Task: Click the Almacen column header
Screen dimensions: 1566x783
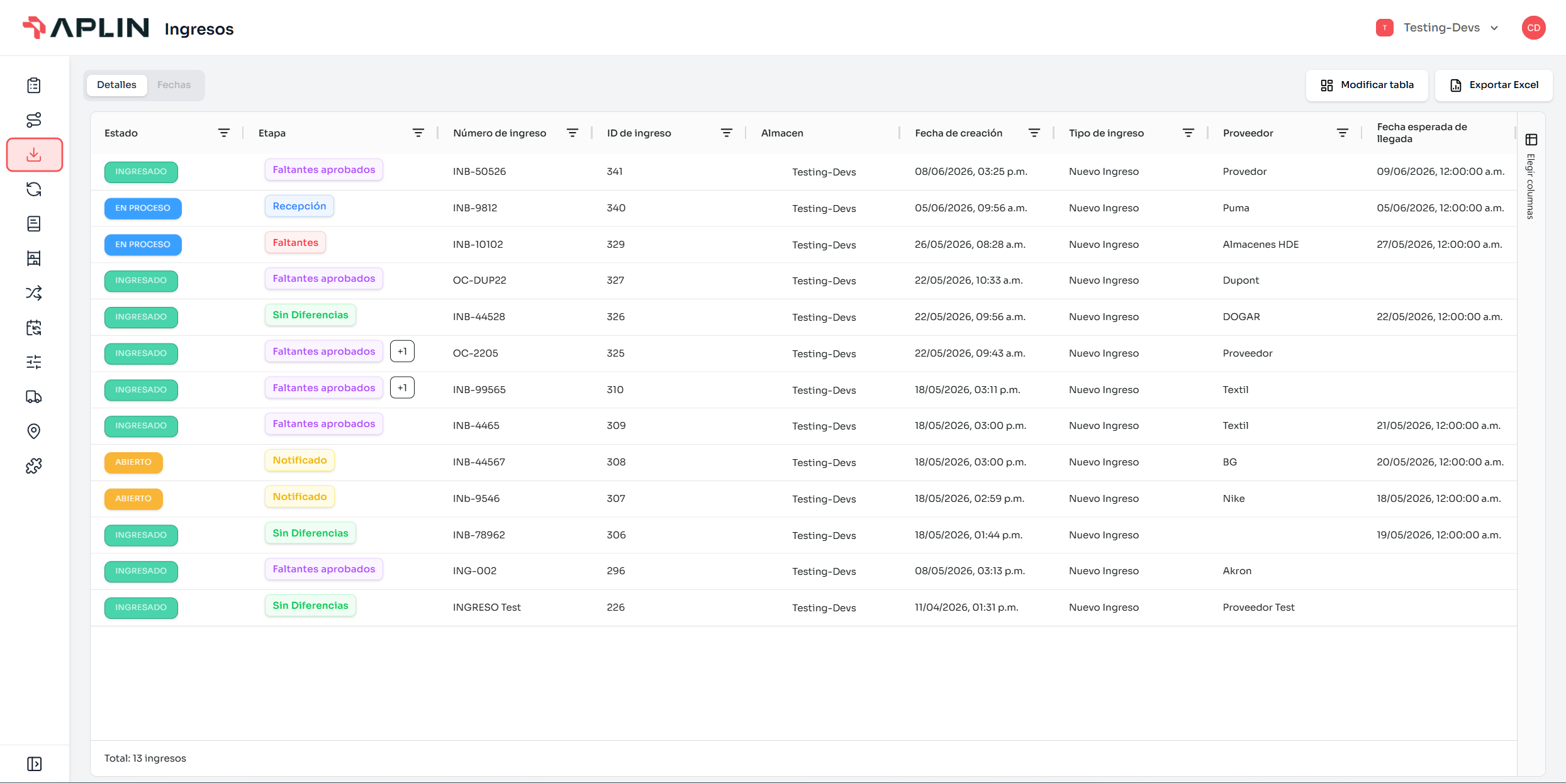Action: coord(782,133)
